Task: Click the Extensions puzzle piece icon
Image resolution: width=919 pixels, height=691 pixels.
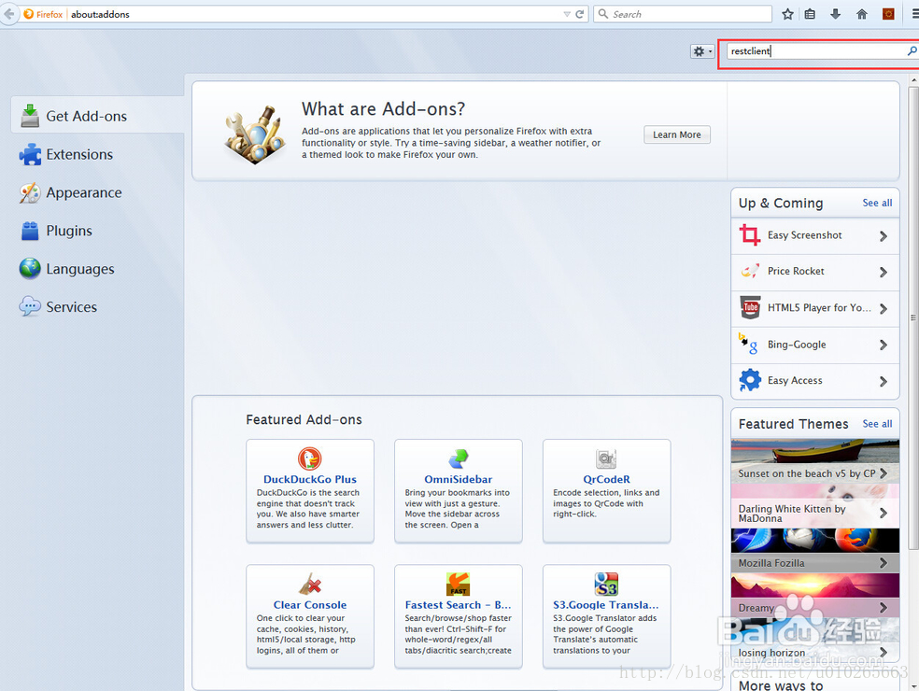Action: (30, 154)
